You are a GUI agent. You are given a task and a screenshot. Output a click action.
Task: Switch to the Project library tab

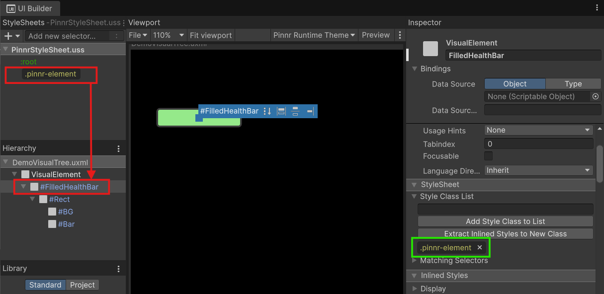tap(82, 285)
